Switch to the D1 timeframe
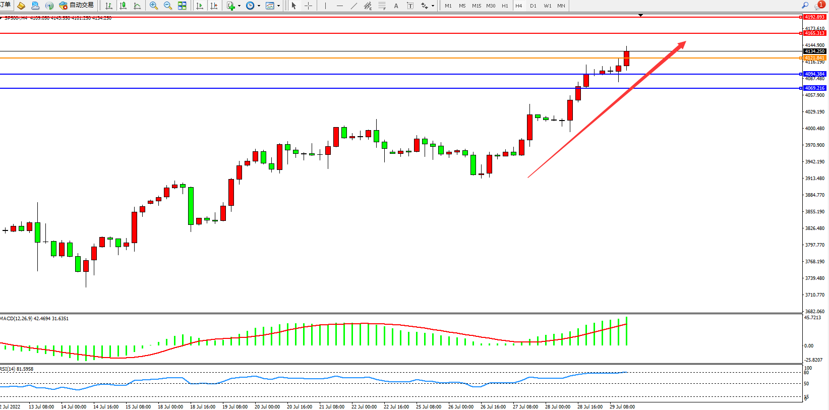829x410 pixels. 533,6
